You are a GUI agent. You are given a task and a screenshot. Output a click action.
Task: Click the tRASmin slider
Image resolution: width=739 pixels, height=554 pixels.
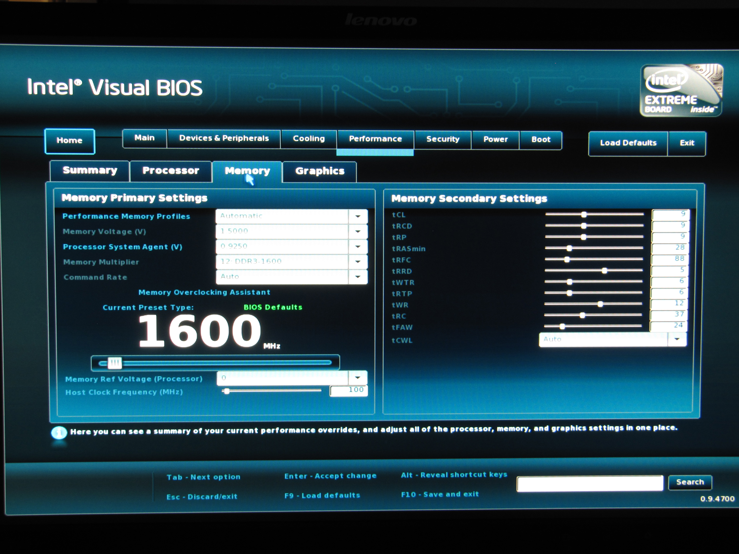click(594, 248)
